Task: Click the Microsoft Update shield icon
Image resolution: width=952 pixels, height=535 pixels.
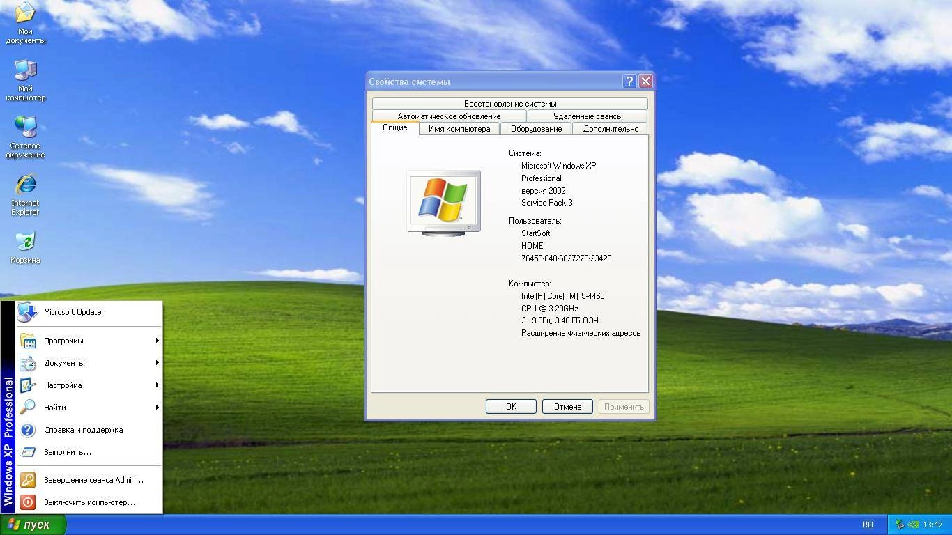Action: (28, 312)
